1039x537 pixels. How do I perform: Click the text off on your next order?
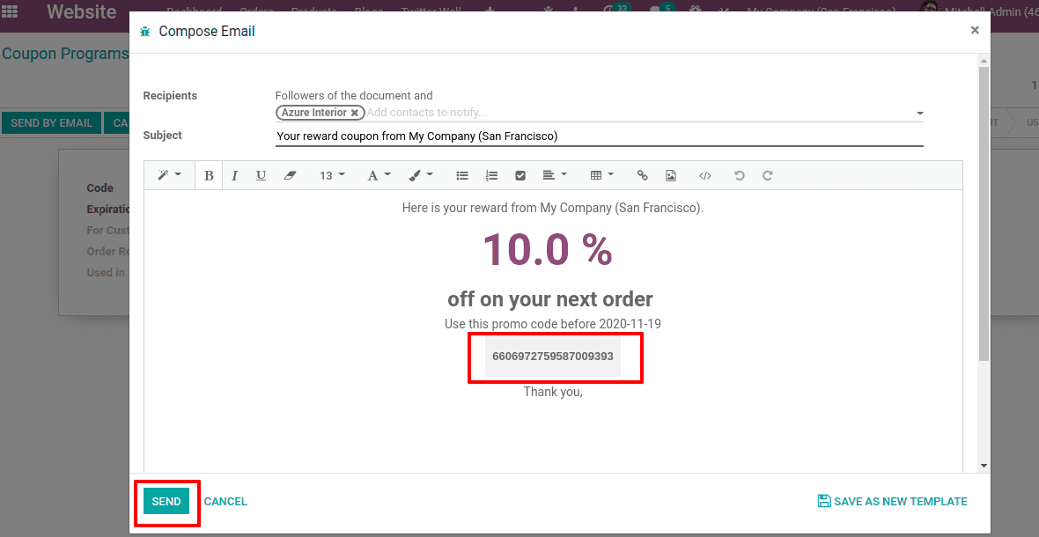point(550,299)
